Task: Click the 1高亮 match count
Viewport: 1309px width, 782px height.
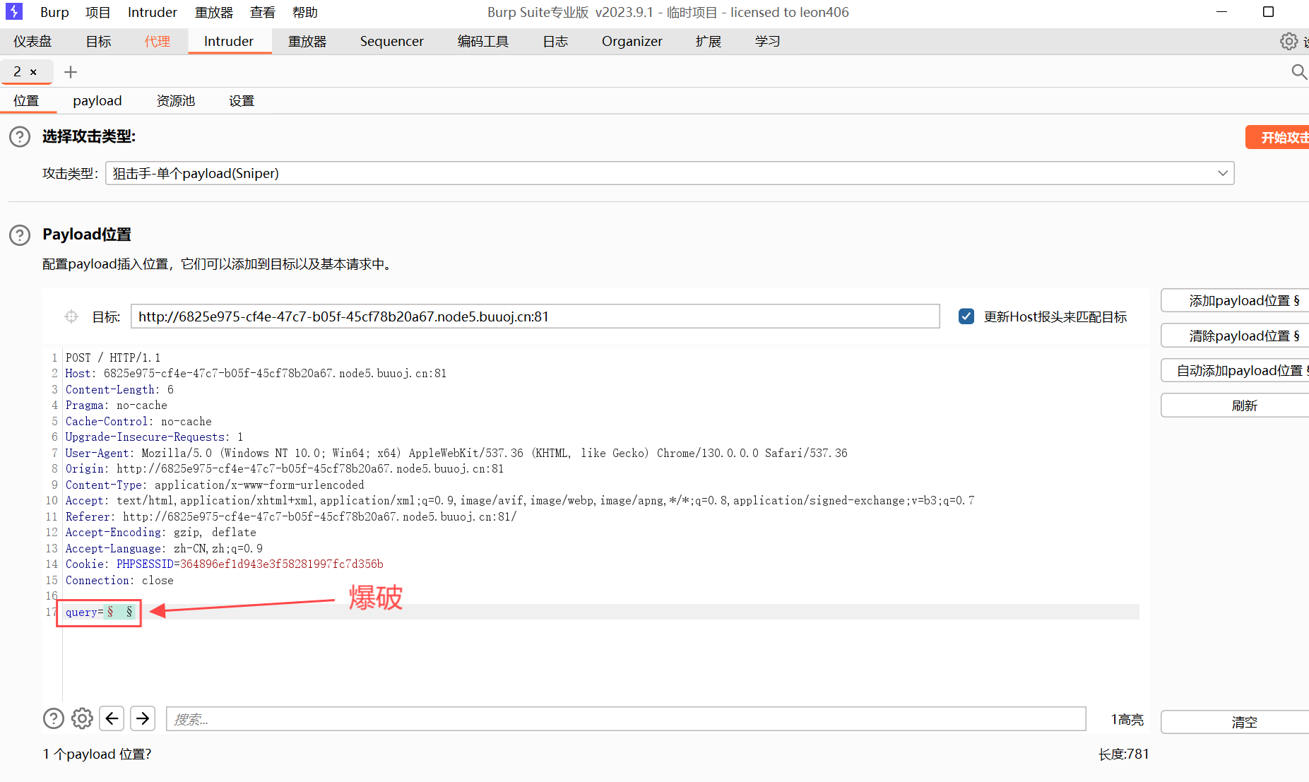Action: 1127,719
